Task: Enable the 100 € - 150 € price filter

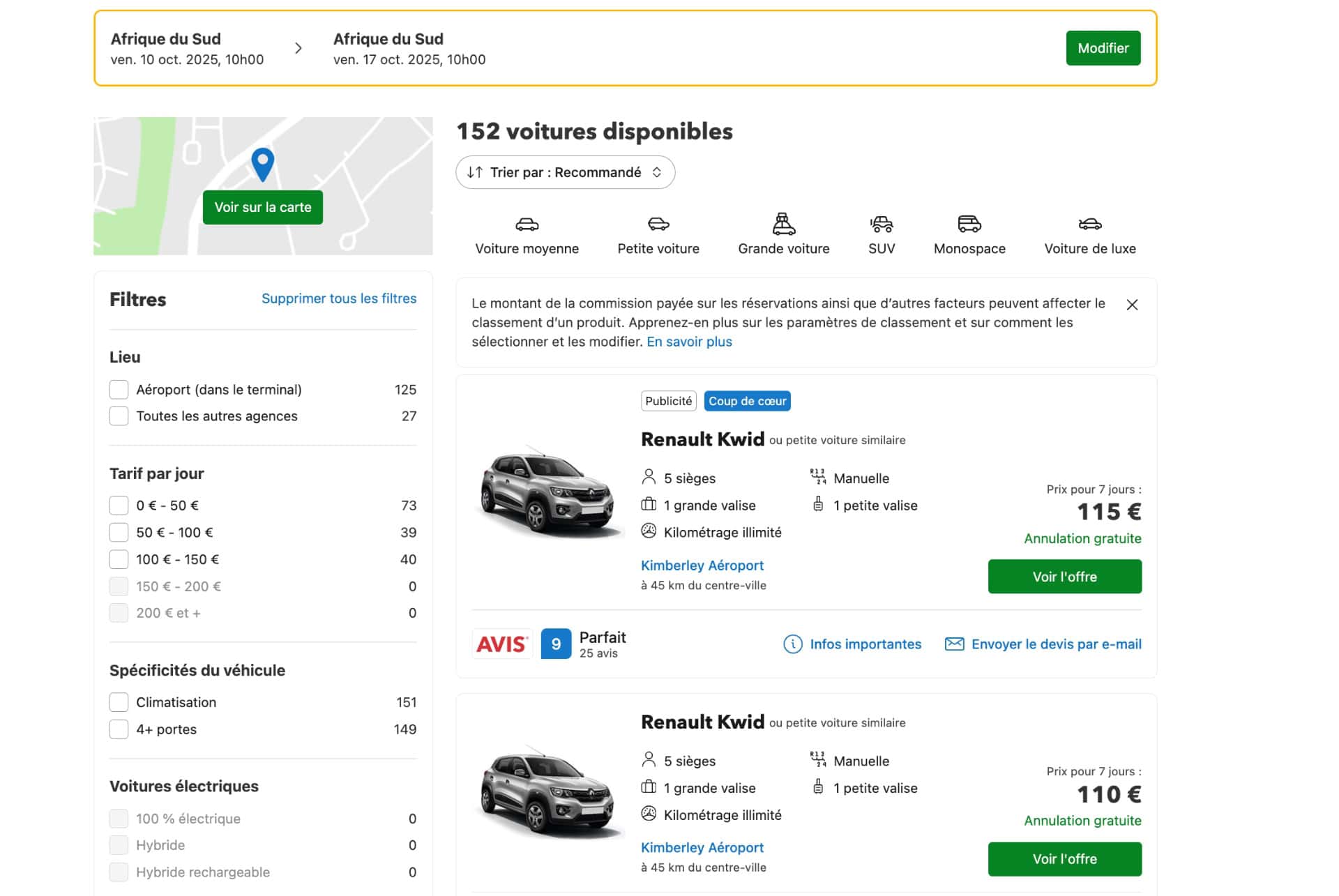Action: [119, 559]
